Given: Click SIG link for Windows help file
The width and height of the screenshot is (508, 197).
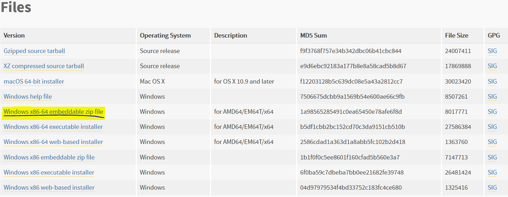Looking at the screenshot, I should pyautogui.click(x=492, y=97).
